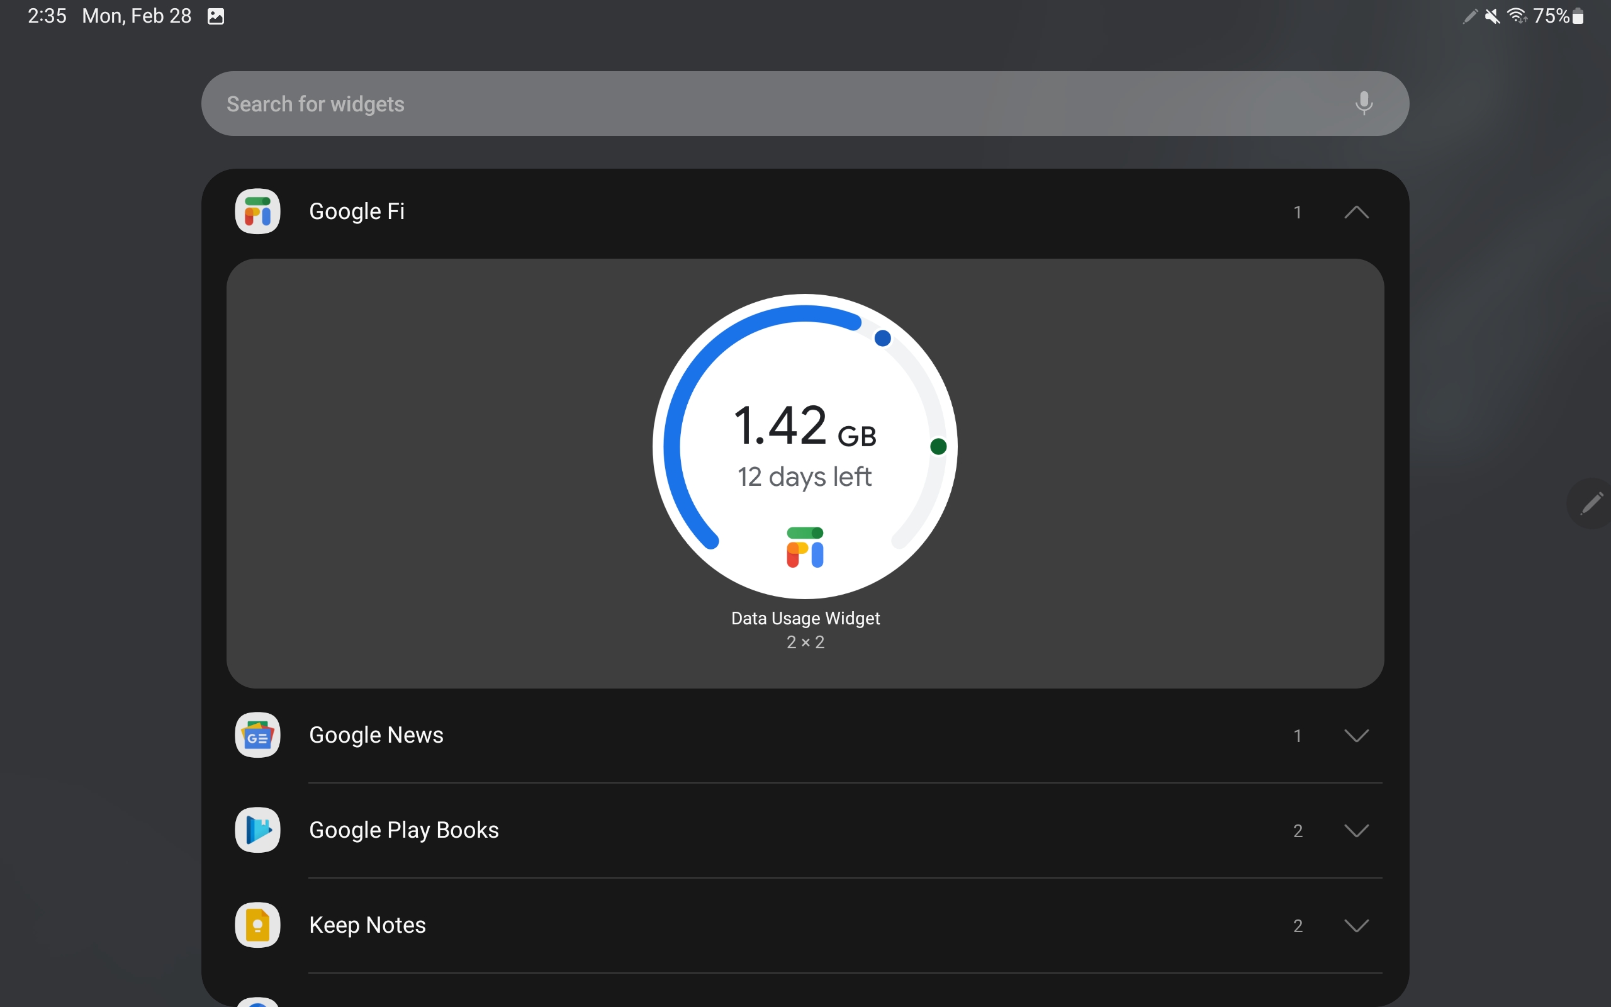Expand the Keep Notes widget list
Image resolution: width=1611 pixels, height=1007 pixels.
(1357, 925)
